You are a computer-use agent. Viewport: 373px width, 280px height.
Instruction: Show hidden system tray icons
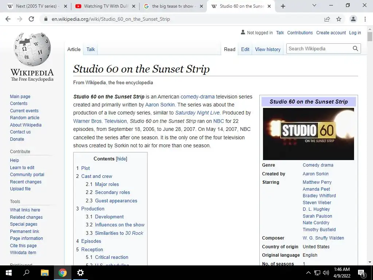pyautogui.click(x=308, y=273)
